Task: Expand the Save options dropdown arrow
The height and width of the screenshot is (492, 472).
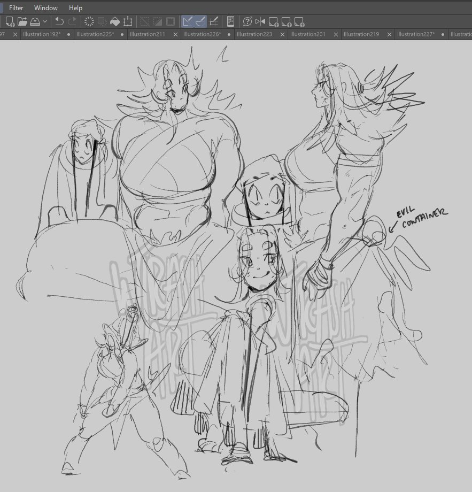Action: coord(45,21)
